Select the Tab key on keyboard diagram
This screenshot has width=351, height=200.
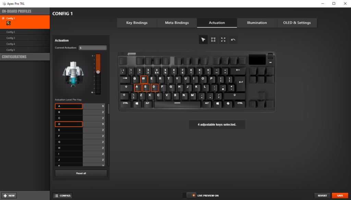[125, 79]
